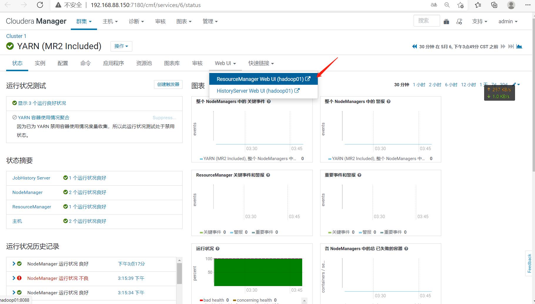
Task: Move time range back with double-left arrows
Action: [x=414, y=46]
